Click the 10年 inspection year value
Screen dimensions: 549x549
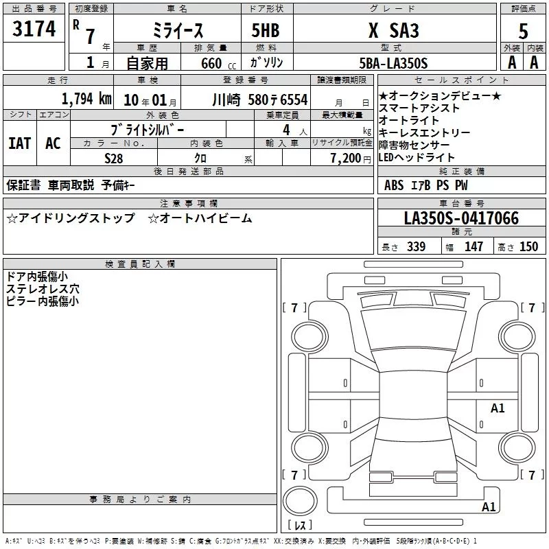[x=137, y=100]
